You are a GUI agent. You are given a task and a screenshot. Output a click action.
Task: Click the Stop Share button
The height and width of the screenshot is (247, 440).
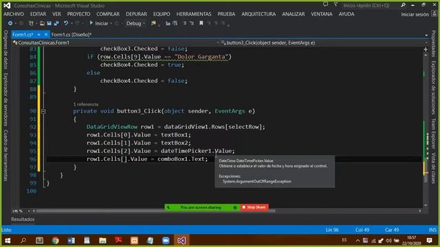tap(254, 207)
